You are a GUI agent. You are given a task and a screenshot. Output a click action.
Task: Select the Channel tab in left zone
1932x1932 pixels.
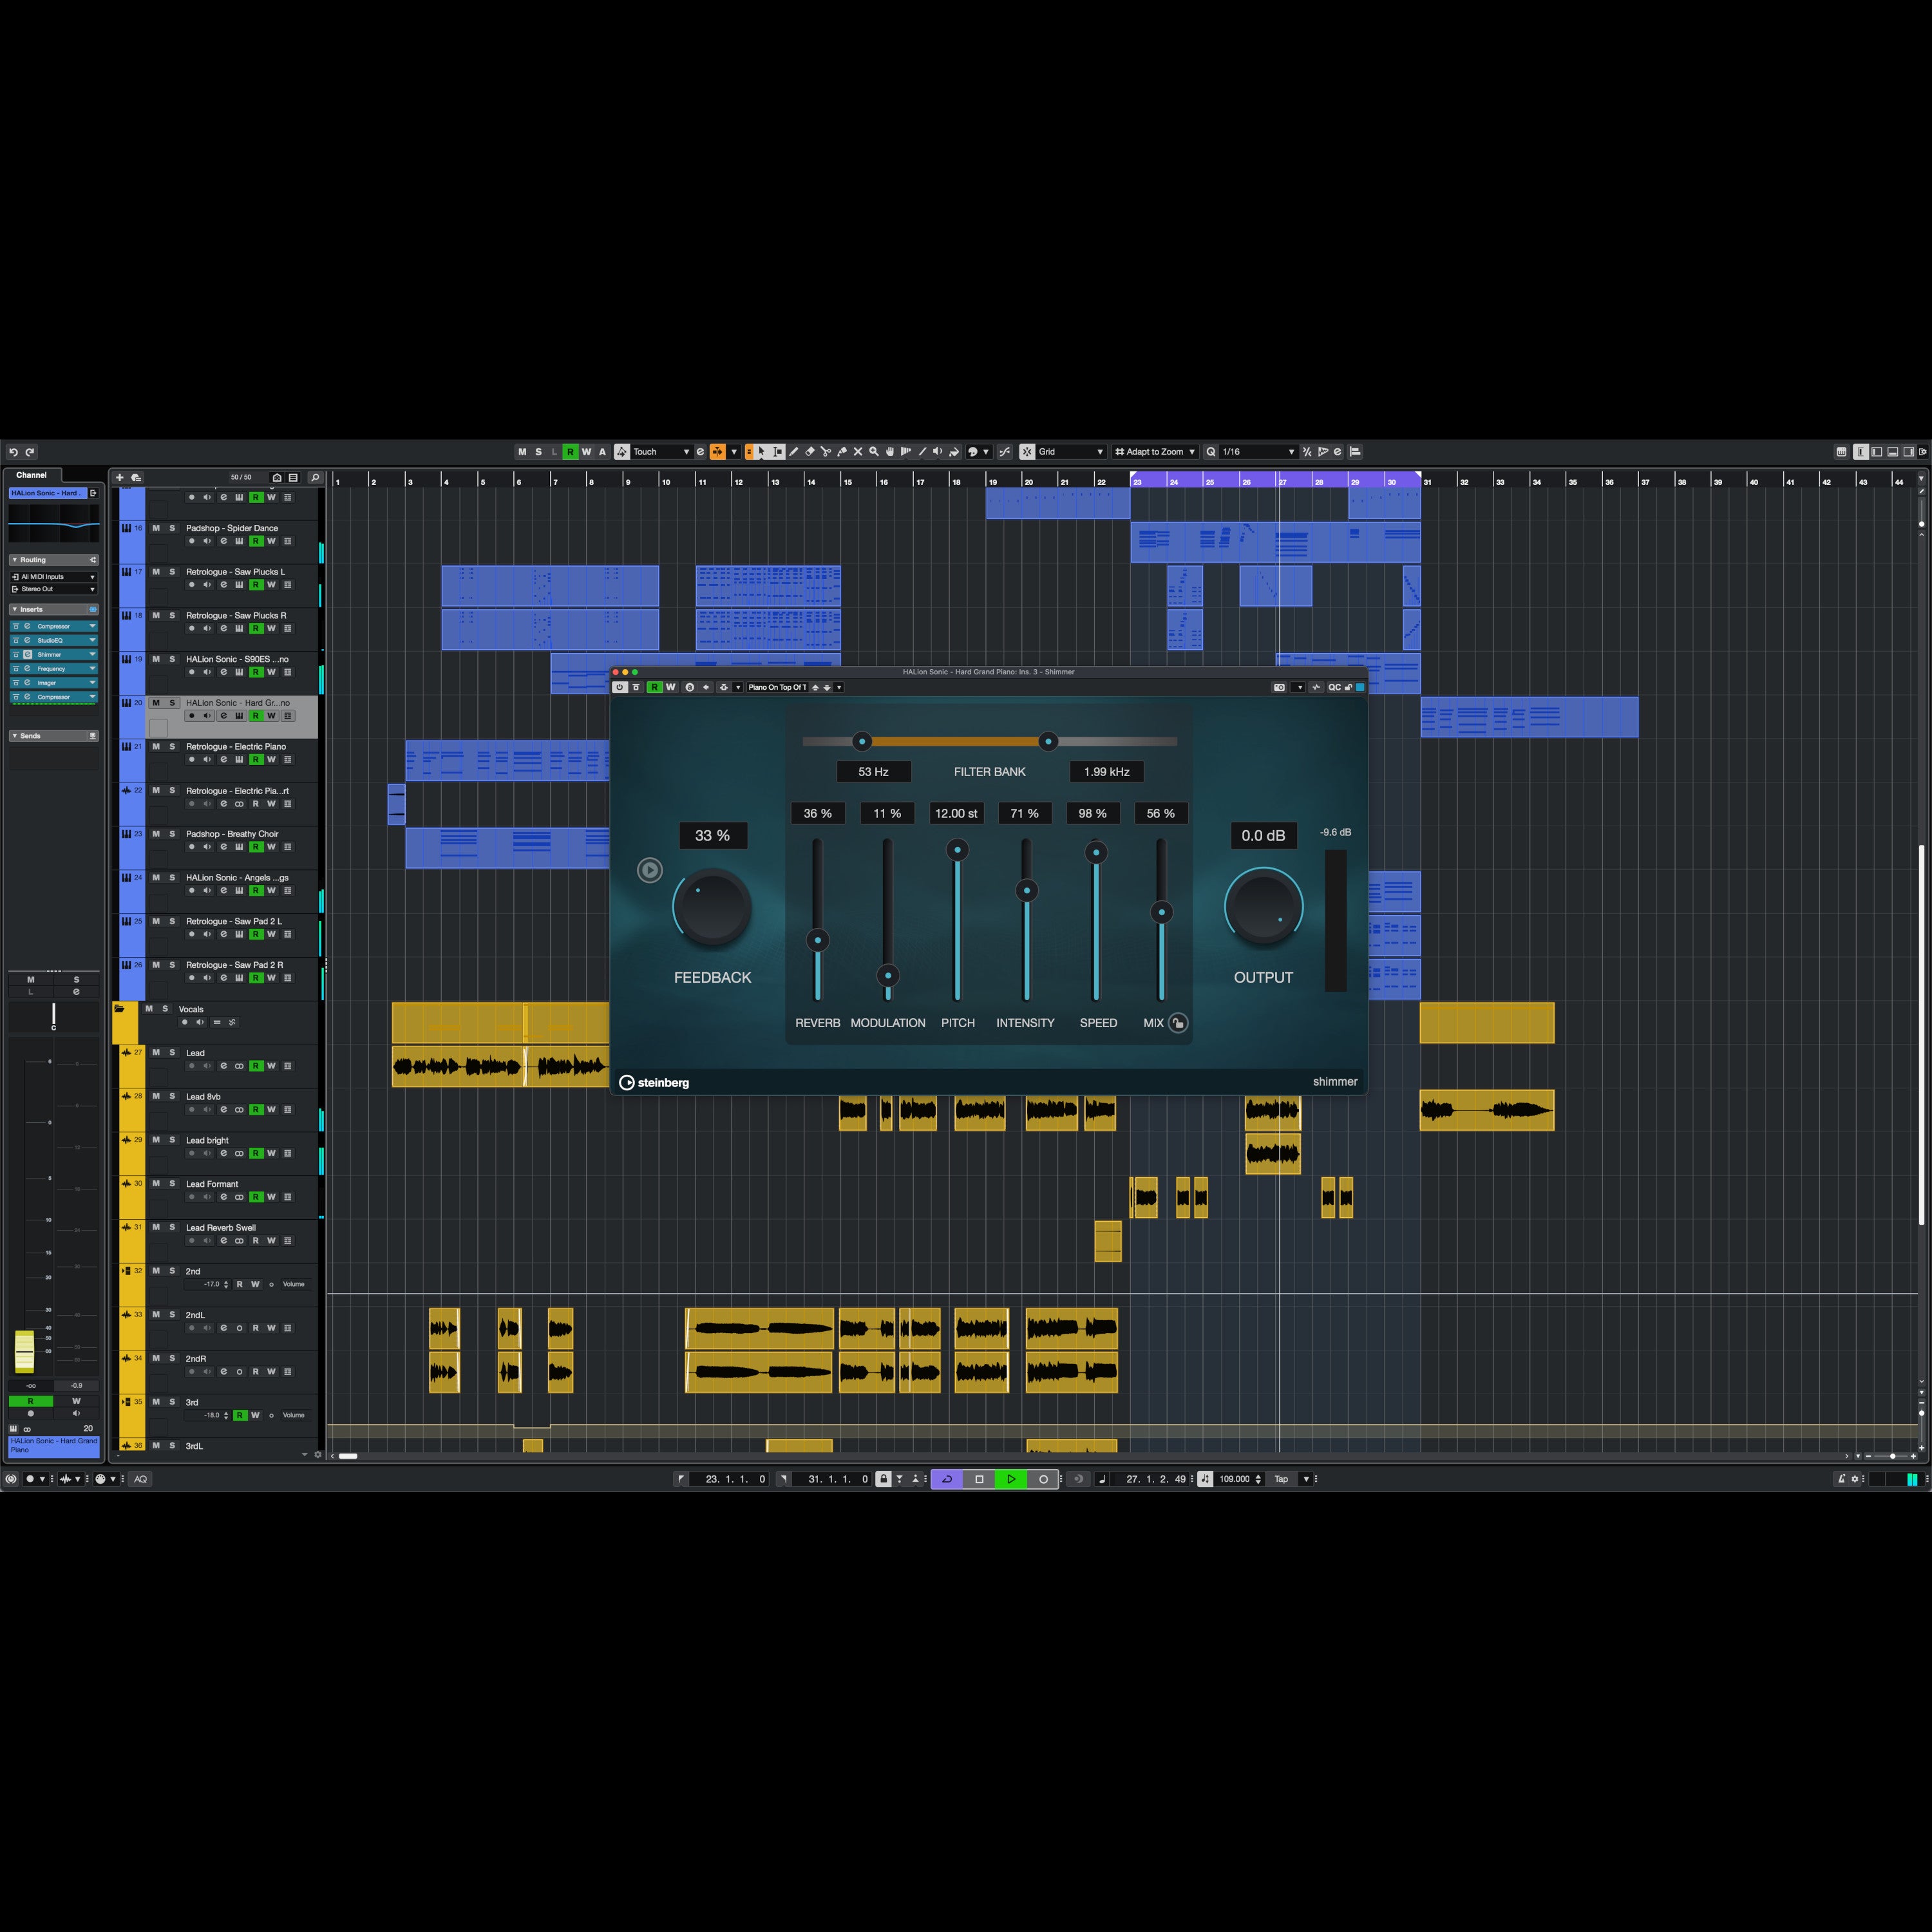[31, 475]
